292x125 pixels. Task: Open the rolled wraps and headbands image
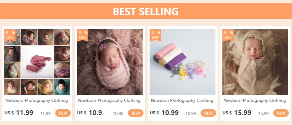coord(182,62)
